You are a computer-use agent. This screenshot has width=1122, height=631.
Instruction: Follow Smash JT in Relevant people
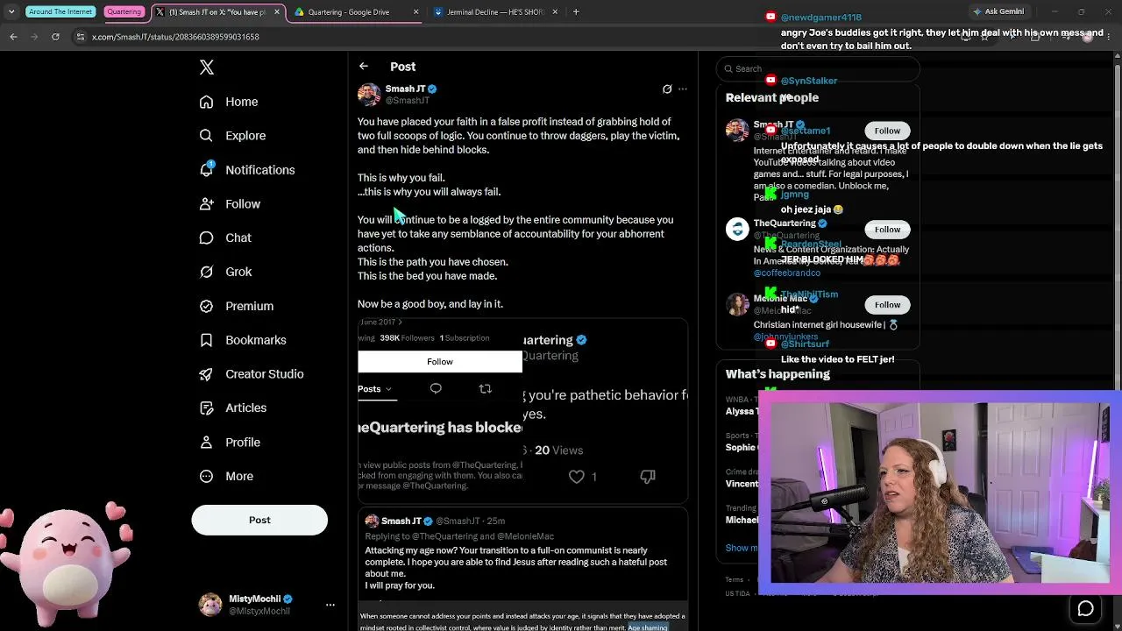point(887,131)
